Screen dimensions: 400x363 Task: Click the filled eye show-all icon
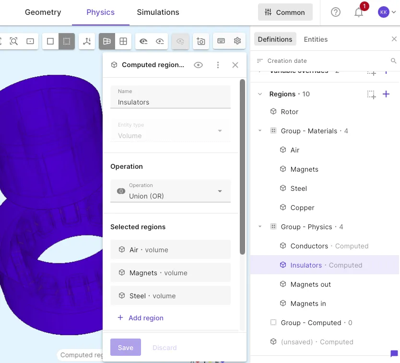point(143,41)
